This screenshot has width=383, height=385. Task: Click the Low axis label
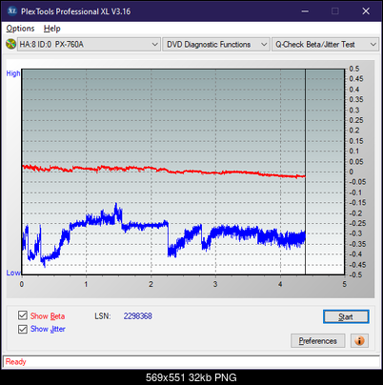pos(13,273)
